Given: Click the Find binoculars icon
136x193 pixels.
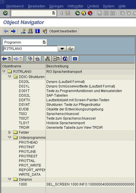Looking at the screenshot, I should (x=106, y=13).
